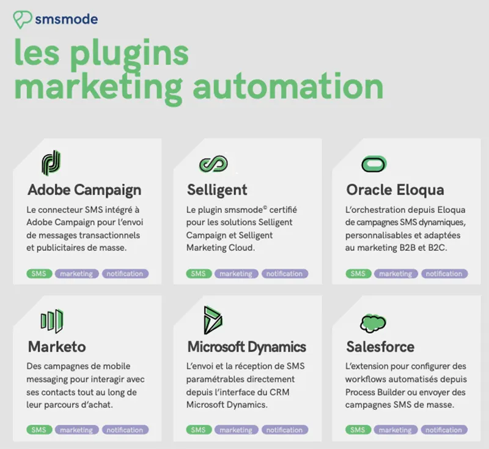Click the Selligent infinity logo icon
Viewport: 489px width, 449px height.
point(213,164)
